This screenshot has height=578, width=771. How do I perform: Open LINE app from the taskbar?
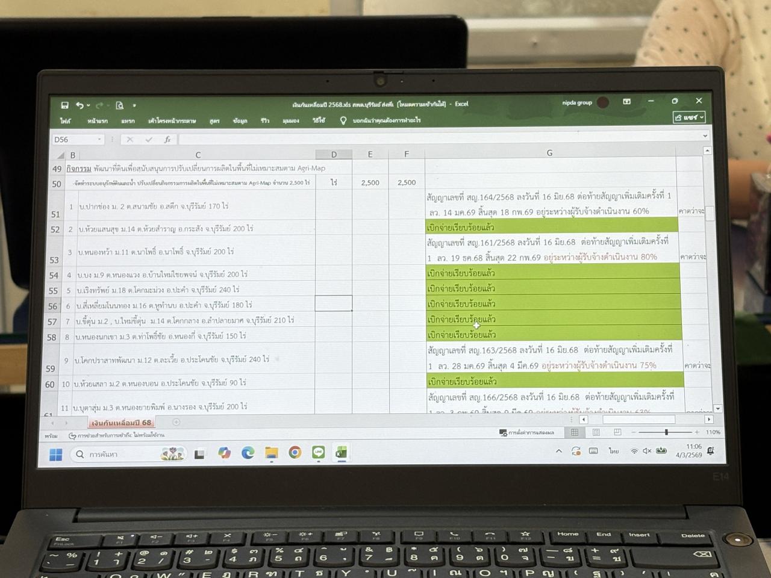(319, 453)
